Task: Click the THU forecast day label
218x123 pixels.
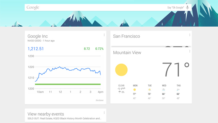Action: pos(178,85)
